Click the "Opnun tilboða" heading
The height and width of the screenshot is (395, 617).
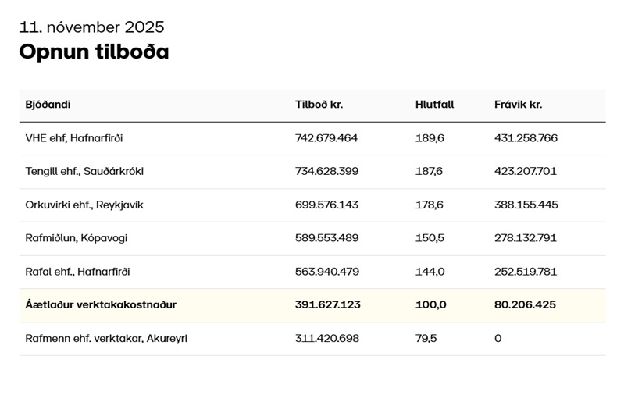[x=94, y=52]
